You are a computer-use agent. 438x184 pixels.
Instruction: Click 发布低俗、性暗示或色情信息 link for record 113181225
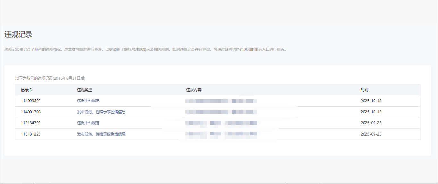tap(101, 134)
